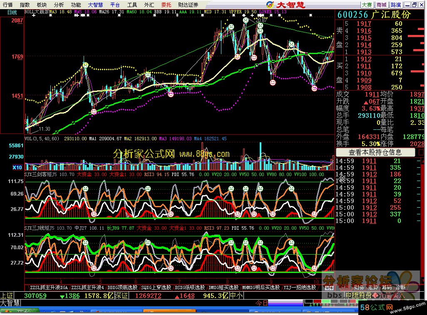Open the 功能 menu
This screenshot has width=427, height=315.
(x=76, y=5)
